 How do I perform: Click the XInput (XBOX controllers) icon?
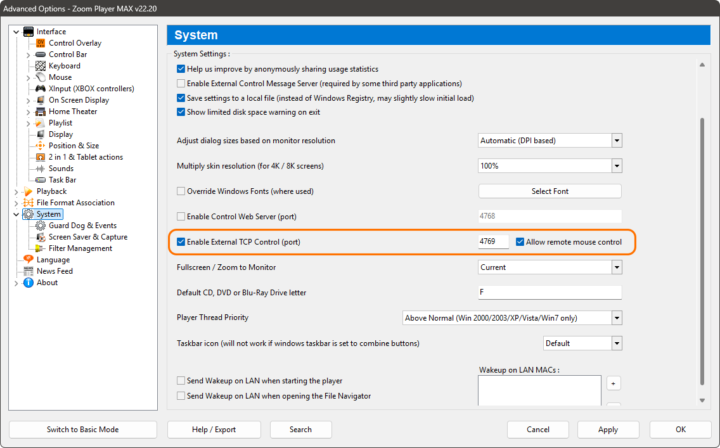click(39, 88)
